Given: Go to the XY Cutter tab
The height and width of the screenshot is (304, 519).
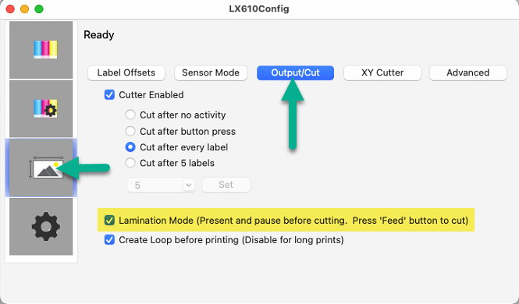Looking at the screenshot, I should click(382, 72).
